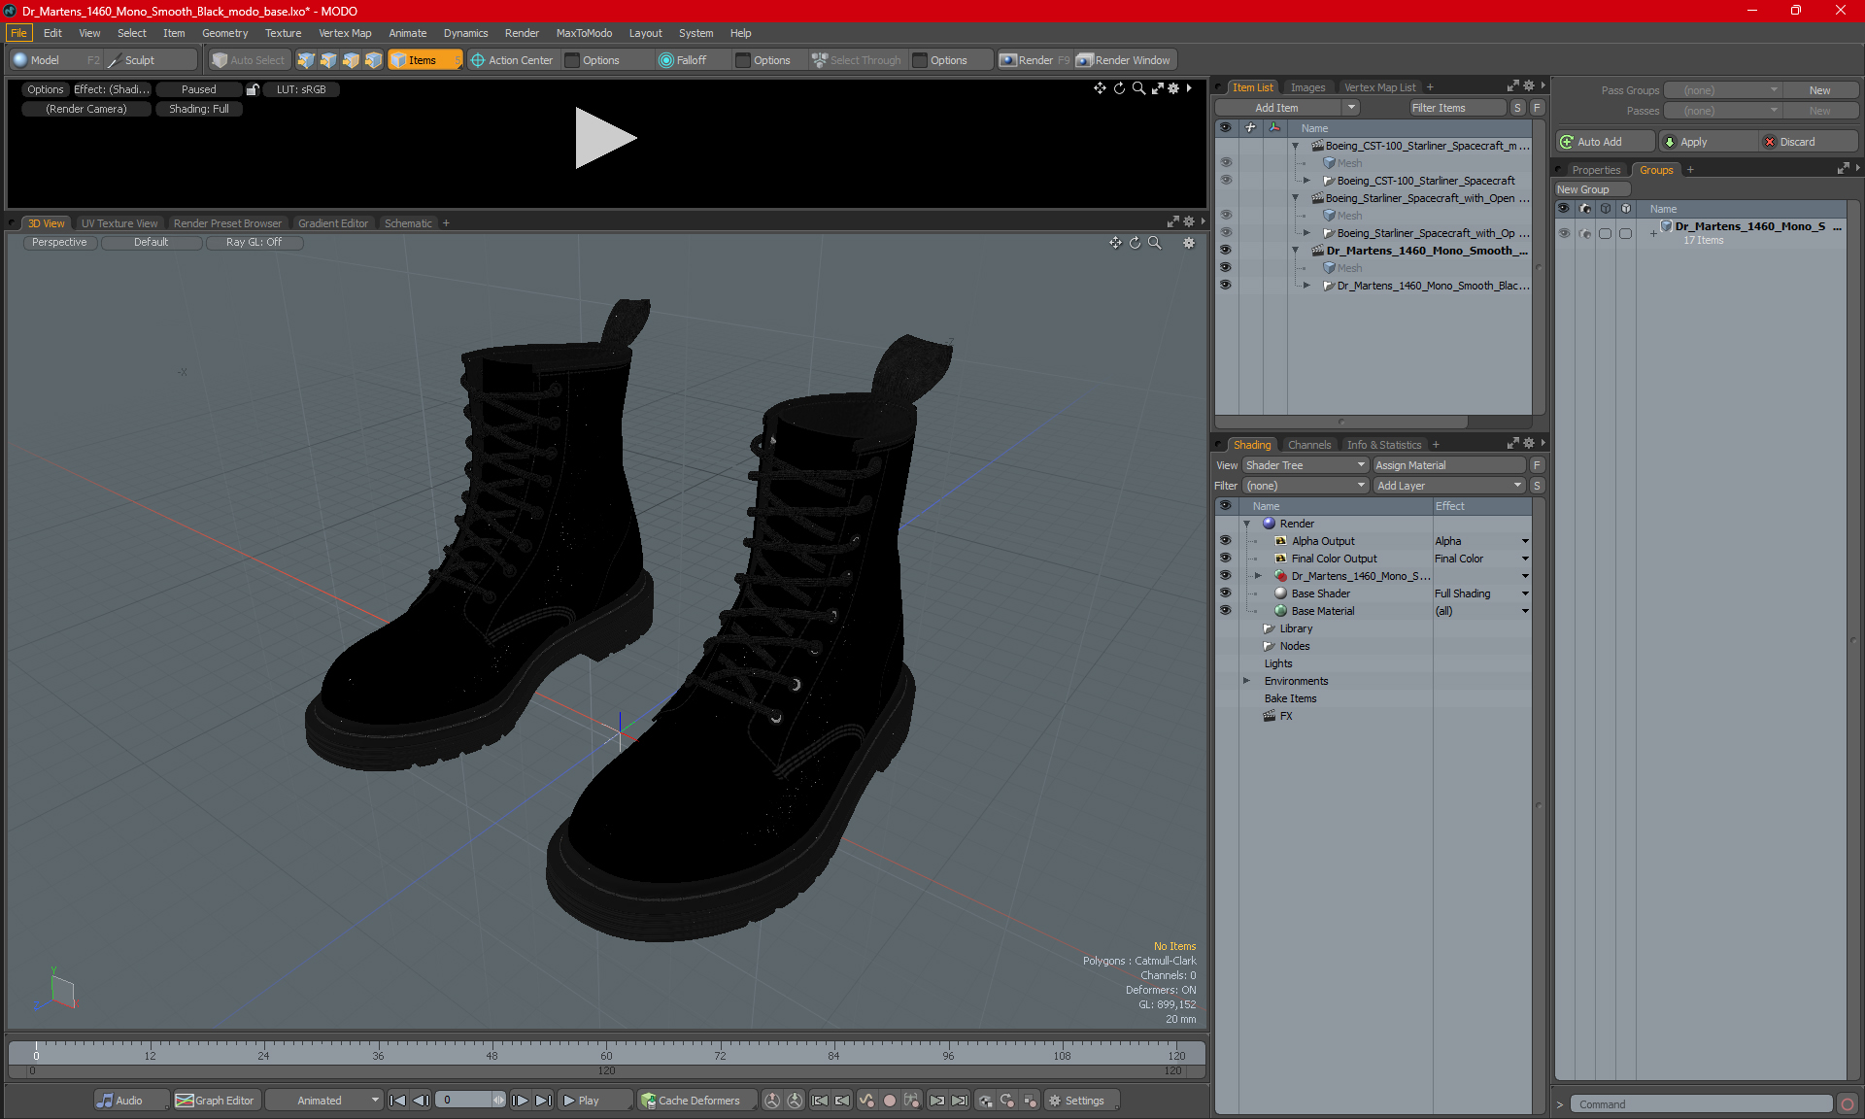The height and width of the screenshot is (1119, 1865).
Task: Toggle visibility of Boeing_CST-100_Starliner_Spacecraft group
Action: 1225,181
